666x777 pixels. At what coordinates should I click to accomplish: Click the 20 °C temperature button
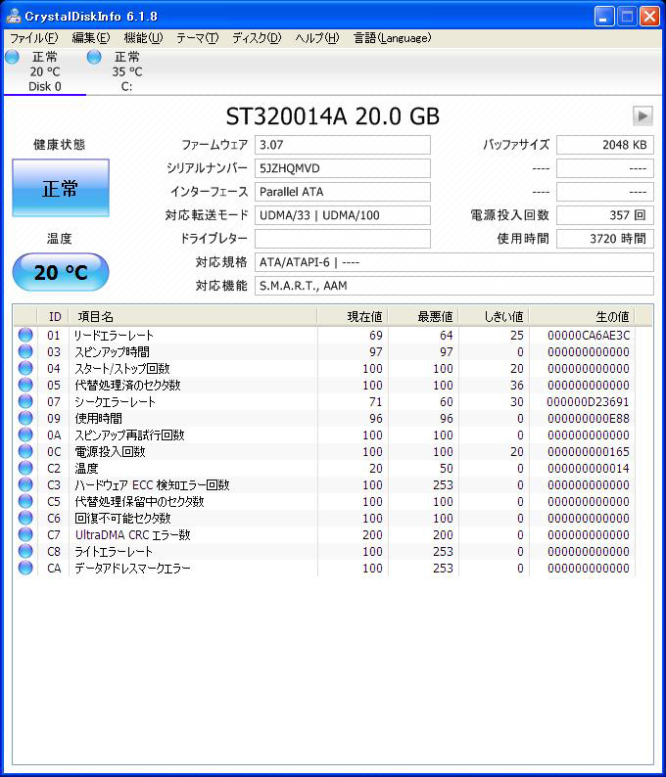click(61, 272)
